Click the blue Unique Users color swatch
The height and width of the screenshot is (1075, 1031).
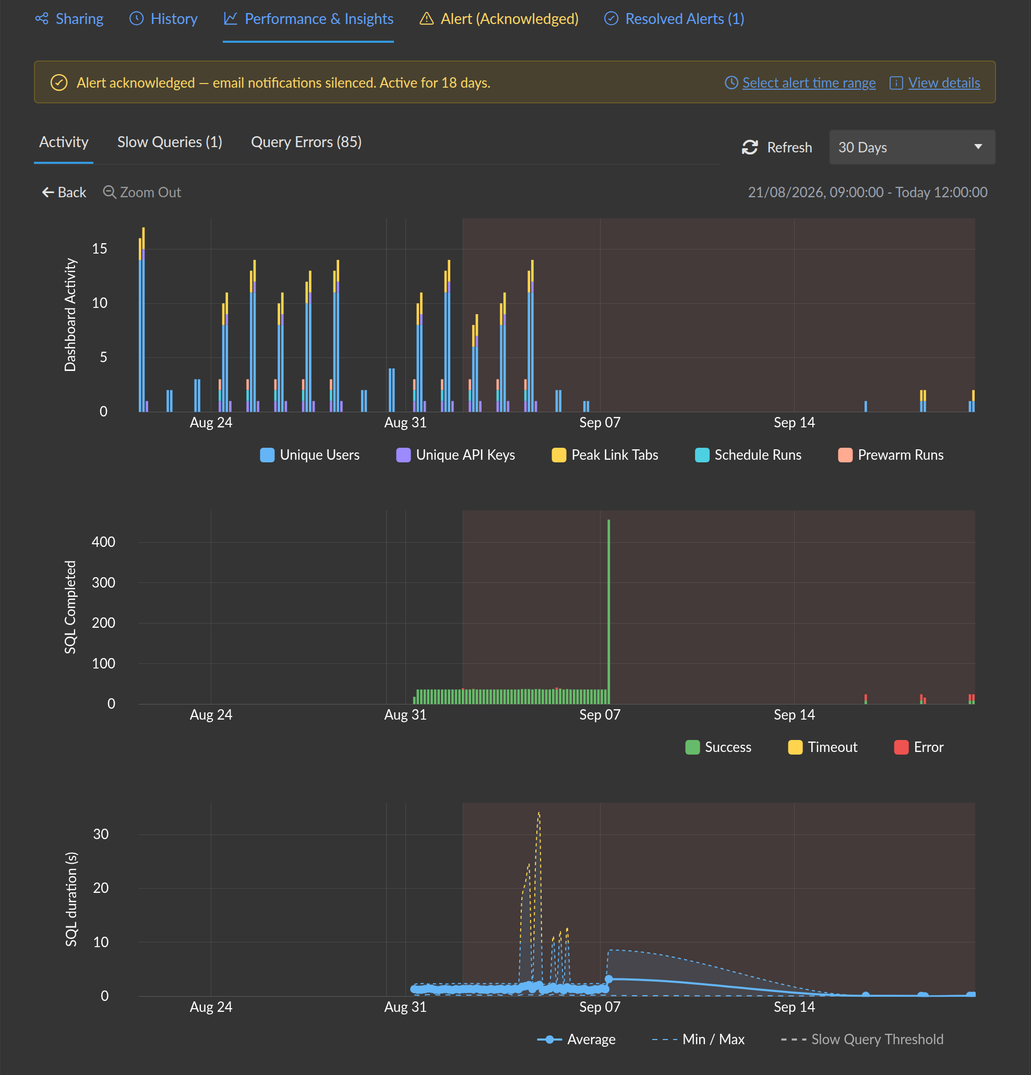click(267, 455)
